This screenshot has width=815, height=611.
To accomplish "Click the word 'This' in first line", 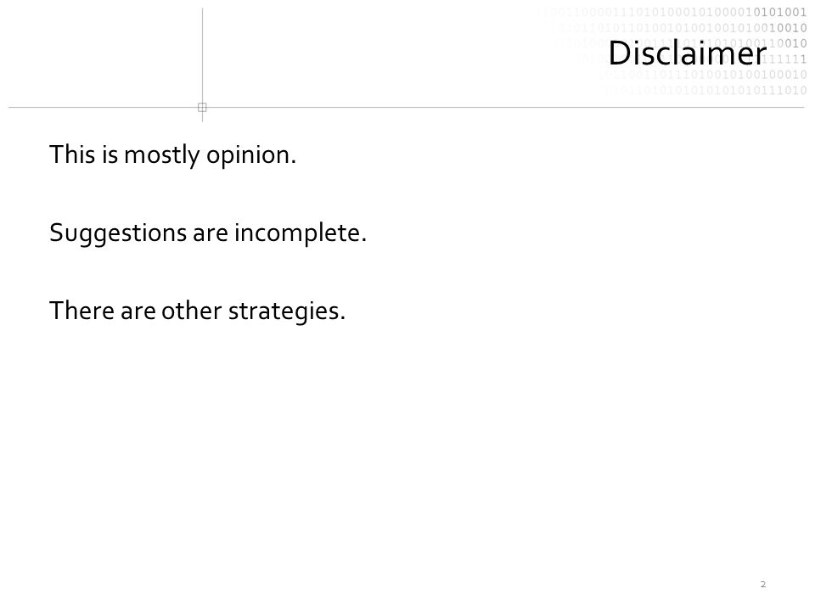I will click(x=72, y=154).
